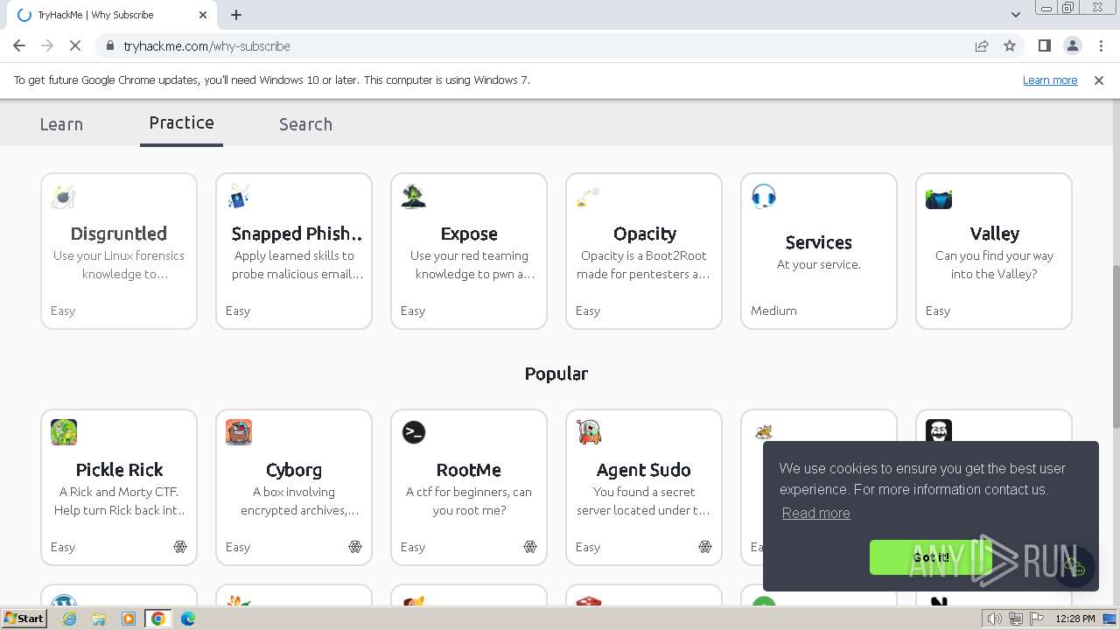Open the Pickle Rick room title
The width and height of the screenshot is (1120, 630).
coord(120,470)
